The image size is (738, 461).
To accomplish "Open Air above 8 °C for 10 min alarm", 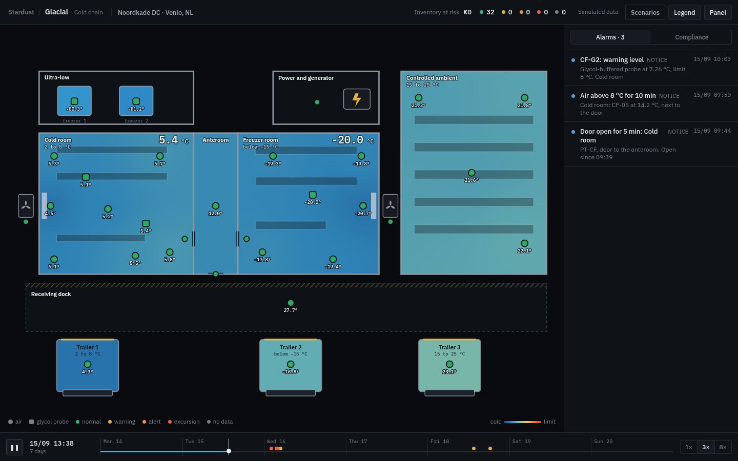I will coord(651,103).
